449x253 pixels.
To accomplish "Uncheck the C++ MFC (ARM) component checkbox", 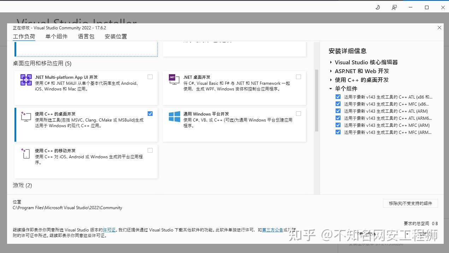I will (x=338, y=125).
